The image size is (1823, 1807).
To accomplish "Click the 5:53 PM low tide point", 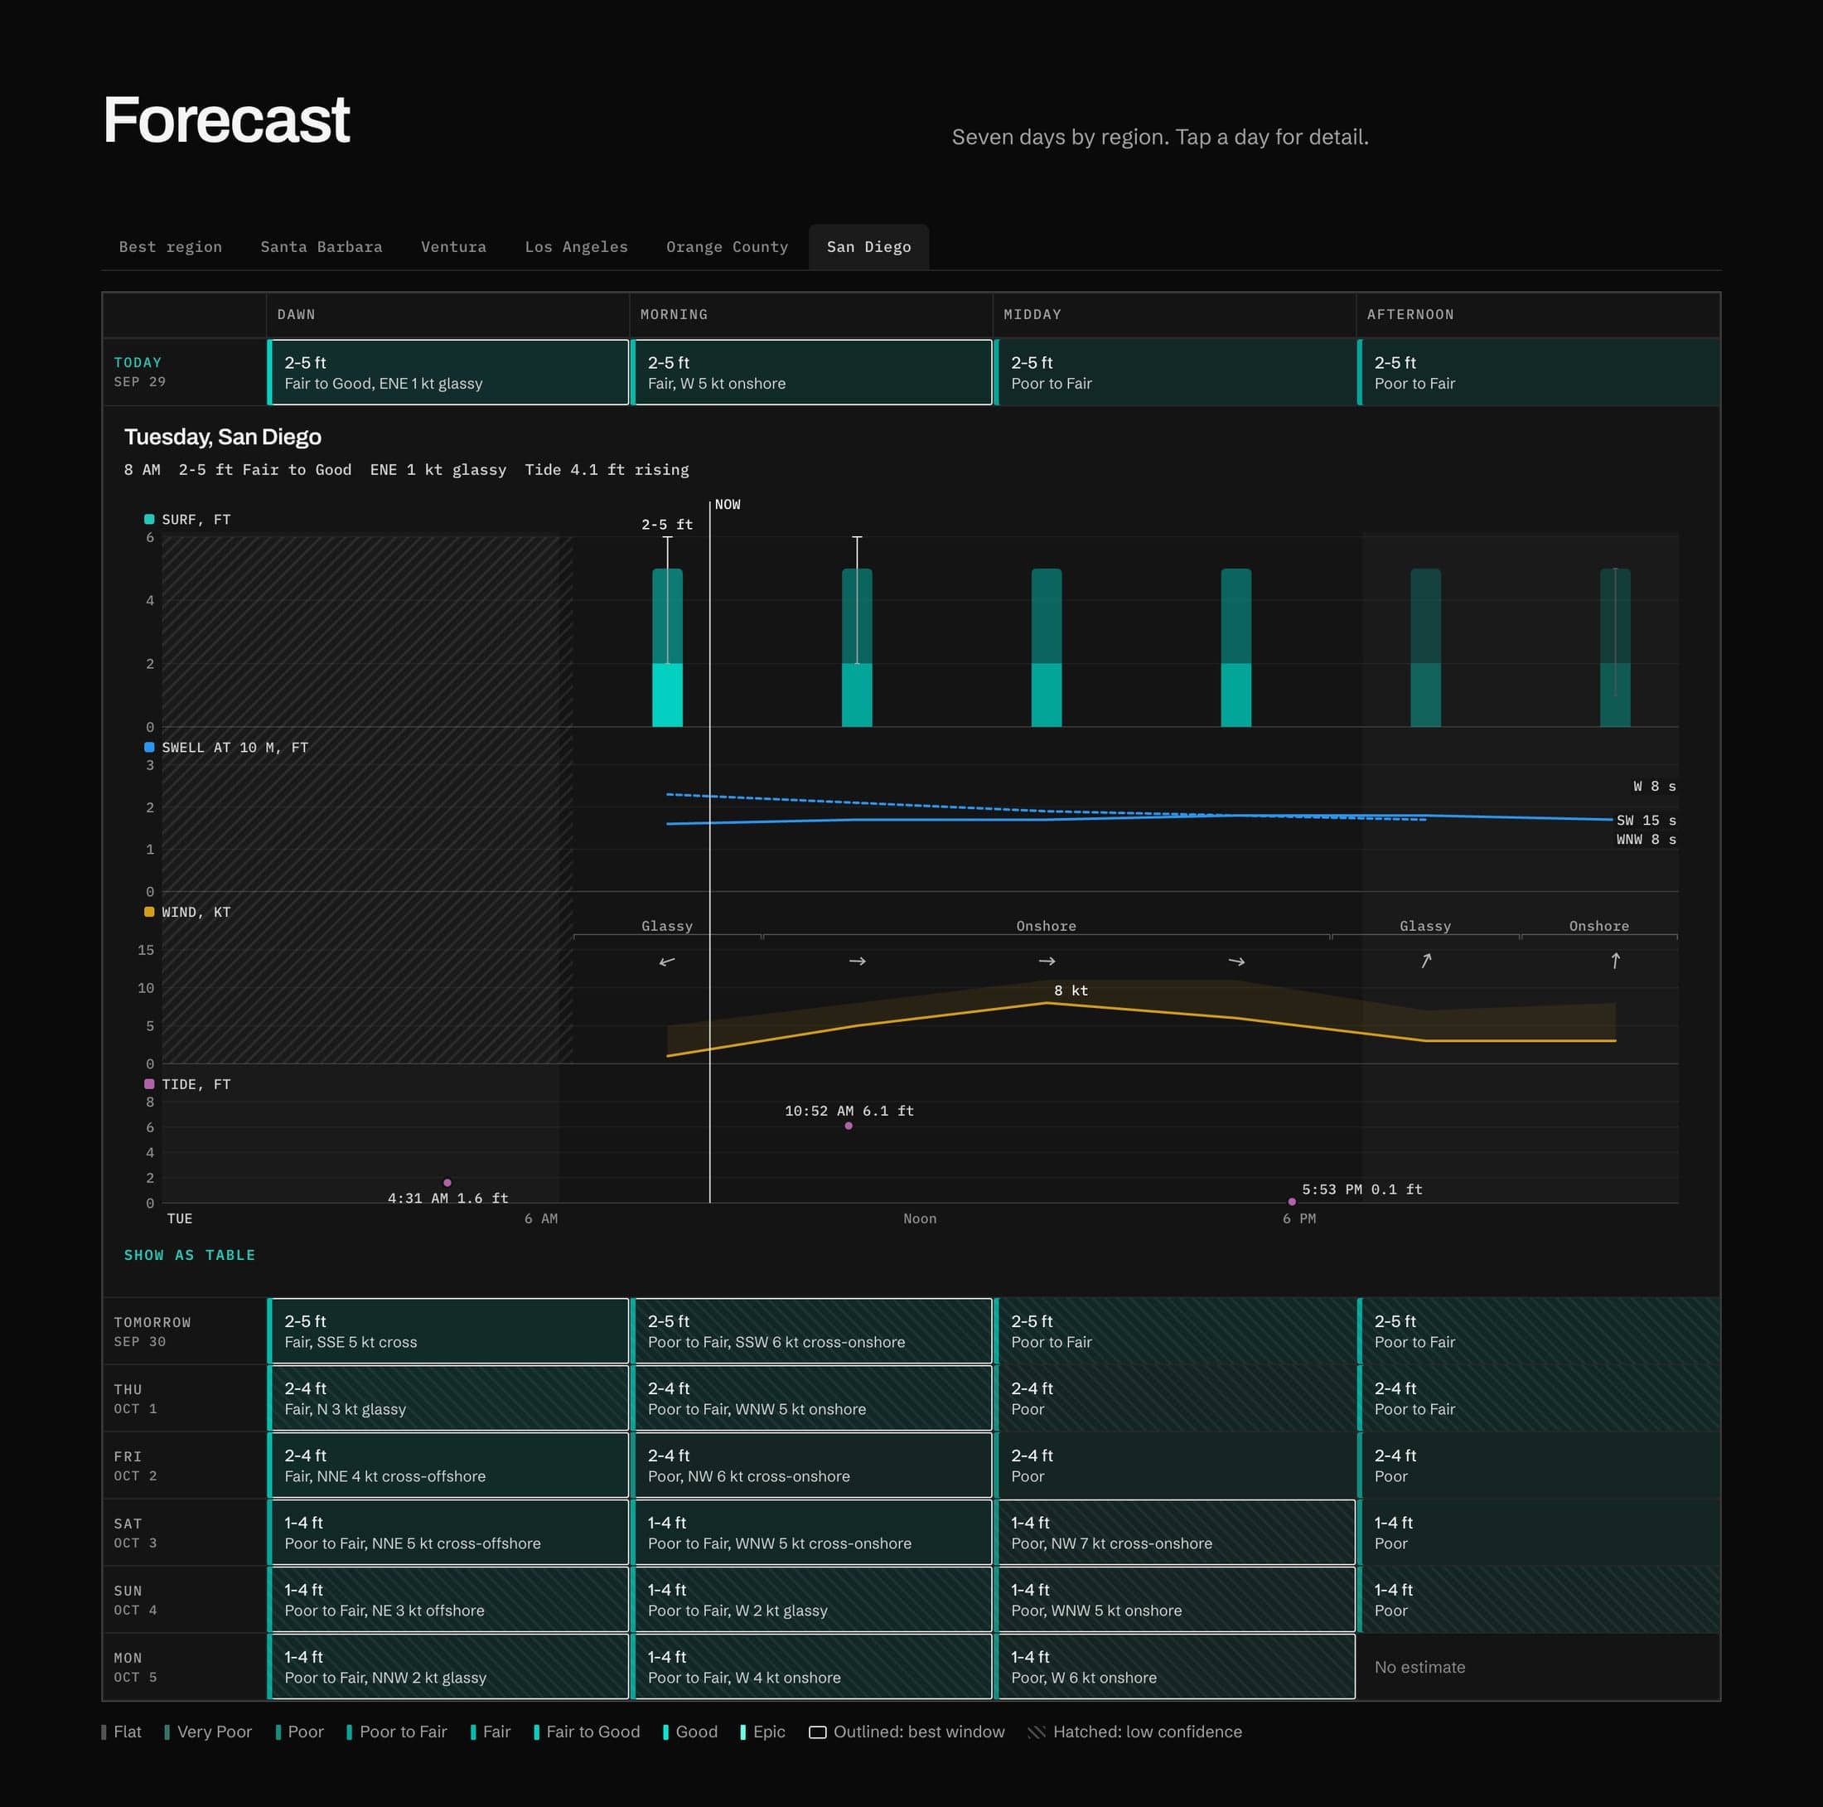I will 1292,1202.
